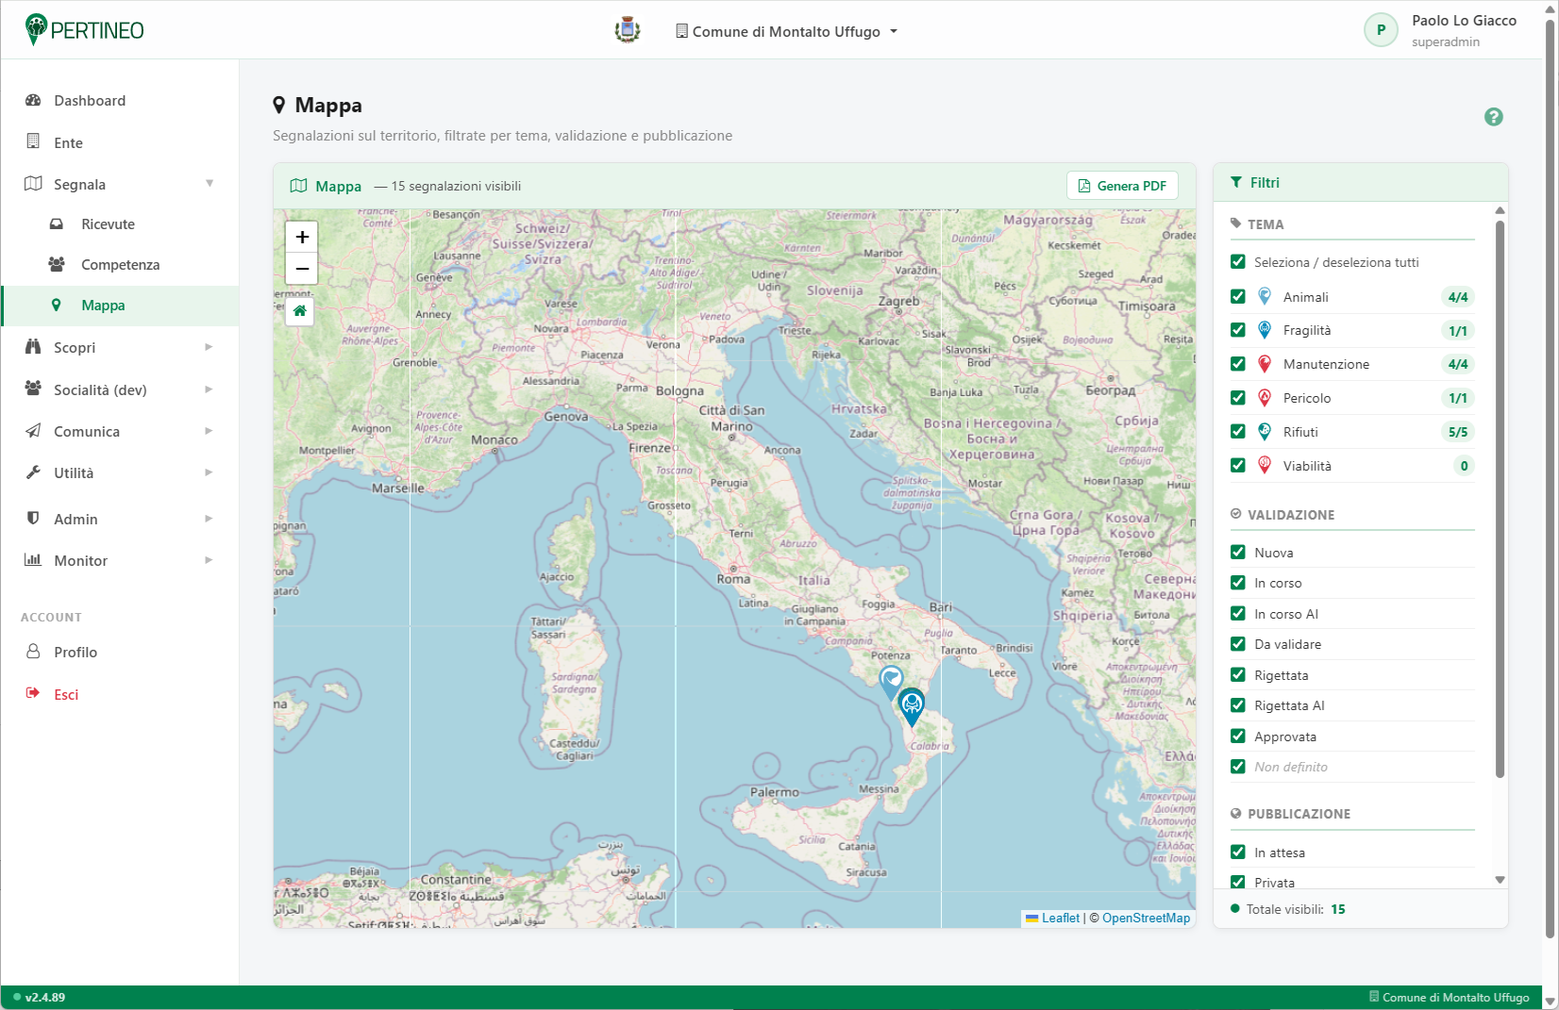
Task: Open the OpenStreetMap attribution link
Action: [x=1146, y=918]
